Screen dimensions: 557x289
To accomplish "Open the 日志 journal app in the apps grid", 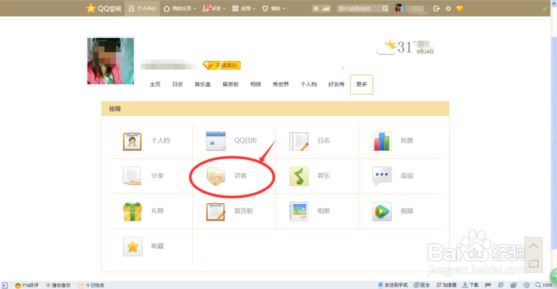I will point(299,141).
